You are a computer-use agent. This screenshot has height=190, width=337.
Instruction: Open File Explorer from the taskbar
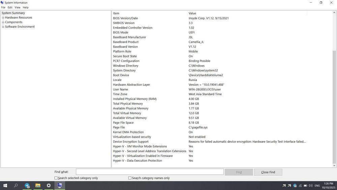(38, 185)
